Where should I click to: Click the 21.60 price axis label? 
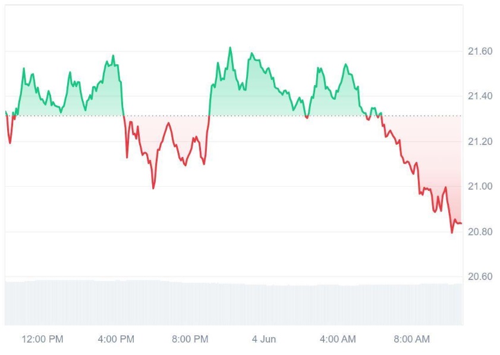[479, 52]
